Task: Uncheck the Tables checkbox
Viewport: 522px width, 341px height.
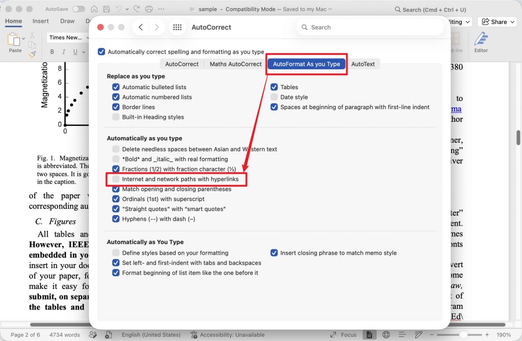Action: coord(274,87)
